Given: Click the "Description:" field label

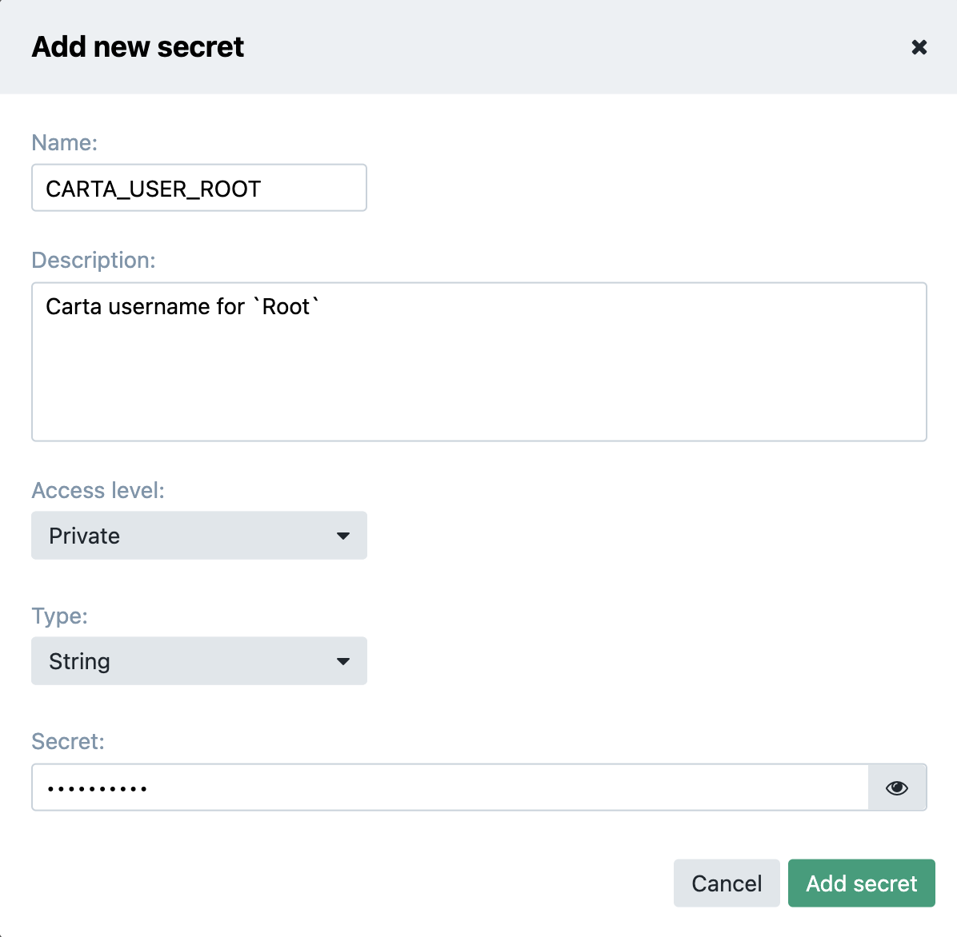Looking at the screenshot, I should pos(94,260).
